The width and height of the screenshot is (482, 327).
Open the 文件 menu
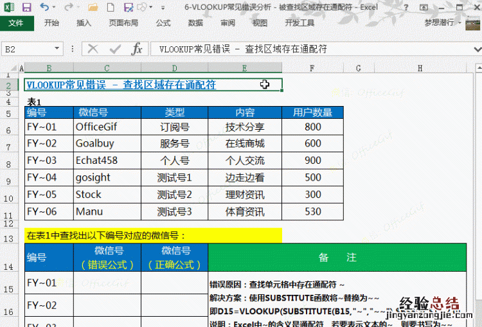[16, 22]
